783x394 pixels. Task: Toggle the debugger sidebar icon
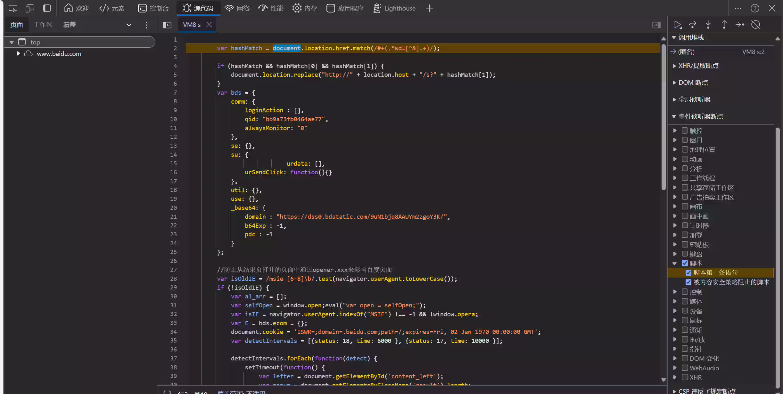pos(656,25)
